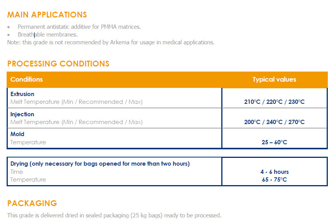Click the PROCESSING CONDITIONS heading
336x224 pixels.
pyautogui.click(x=58, y=64)
